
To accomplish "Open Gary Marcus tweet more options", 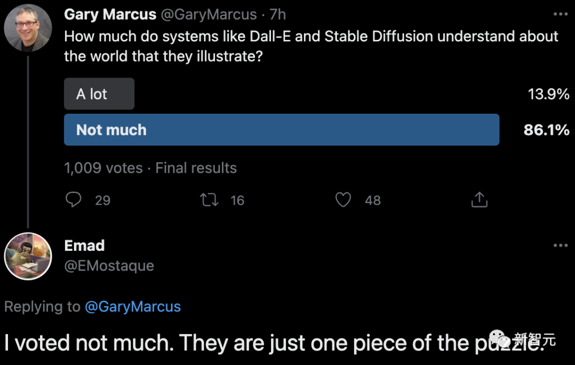I will [x=560, y=14].
